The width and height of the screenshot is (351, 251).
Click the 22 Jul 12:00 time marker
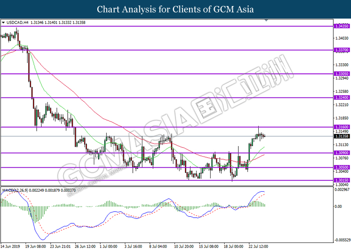258,246
